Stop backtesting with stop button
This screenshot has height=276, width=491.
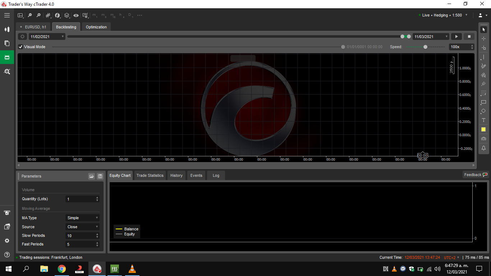pos(469,36)
